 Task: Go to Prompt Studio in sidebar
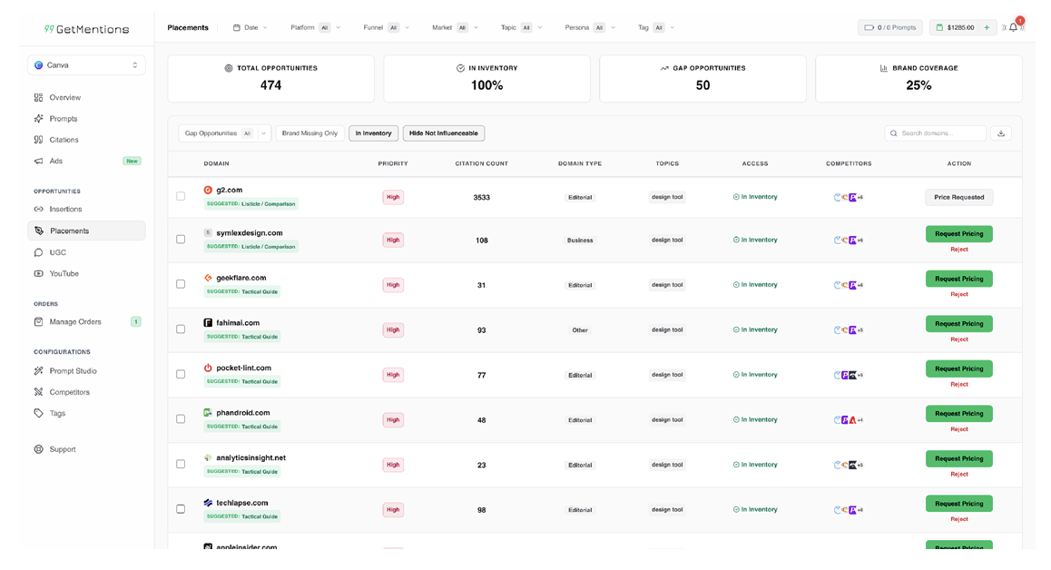[73, 371]
